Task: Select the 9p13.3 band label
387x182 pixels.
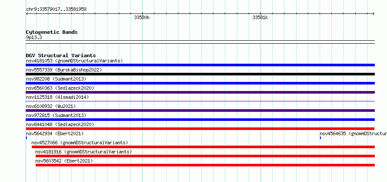Action: 34,38
